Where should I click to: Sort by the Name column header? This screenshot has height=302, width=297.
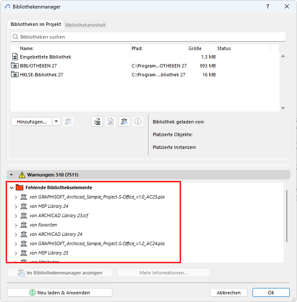tap(75, 48)
